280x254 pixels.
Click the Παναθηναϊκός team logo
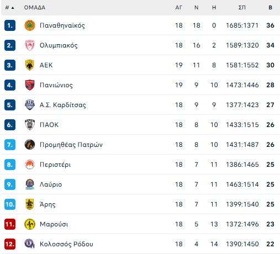pyautogui.click(x=30, y=25)
